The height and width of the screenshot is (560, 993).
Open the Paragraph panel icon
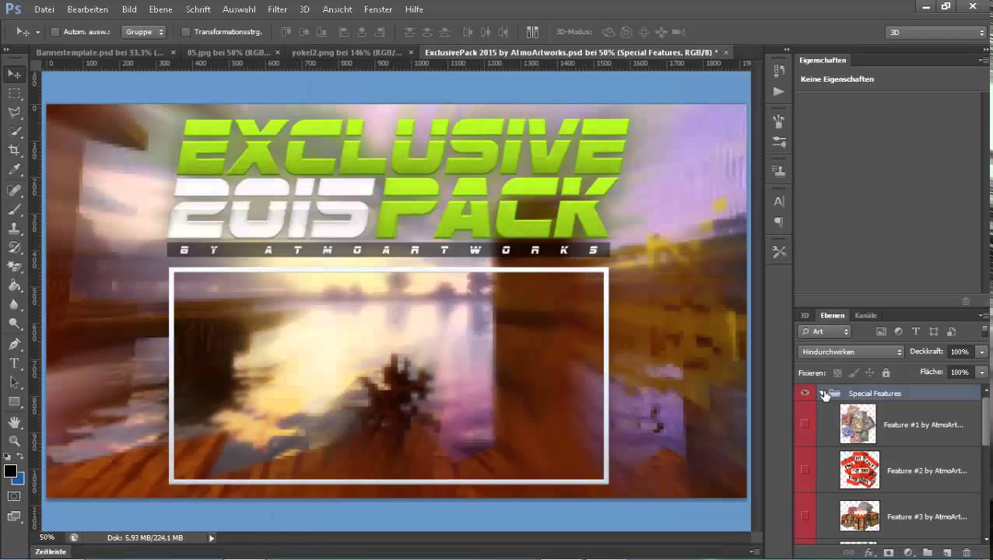(779, 222)
